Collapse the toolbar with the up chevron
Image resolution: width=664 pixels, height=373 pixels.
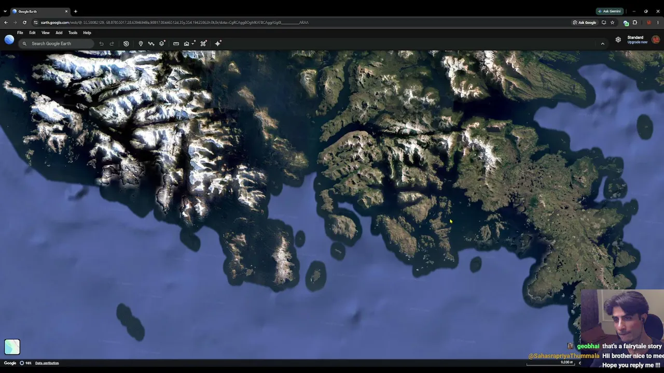coord(602,44)
